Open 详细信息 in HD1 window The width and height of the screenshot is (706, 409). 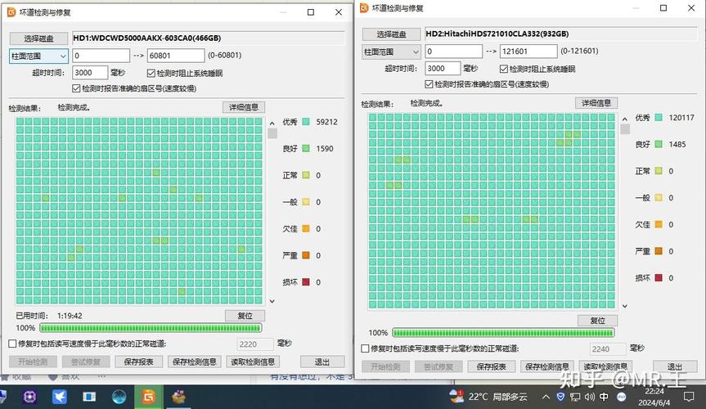[244, 107]
